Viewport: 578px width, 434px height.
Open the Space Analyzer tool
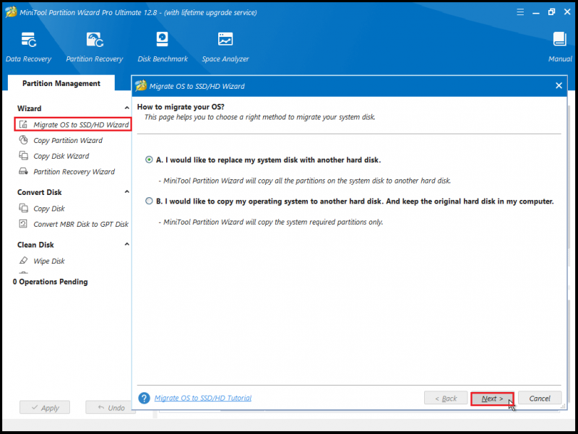tap(225, 47)
